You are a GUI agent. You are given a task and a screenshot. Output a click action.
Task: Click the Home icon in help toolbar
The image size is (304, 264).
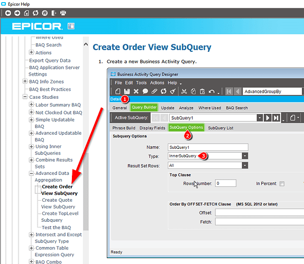click(45, 13)
